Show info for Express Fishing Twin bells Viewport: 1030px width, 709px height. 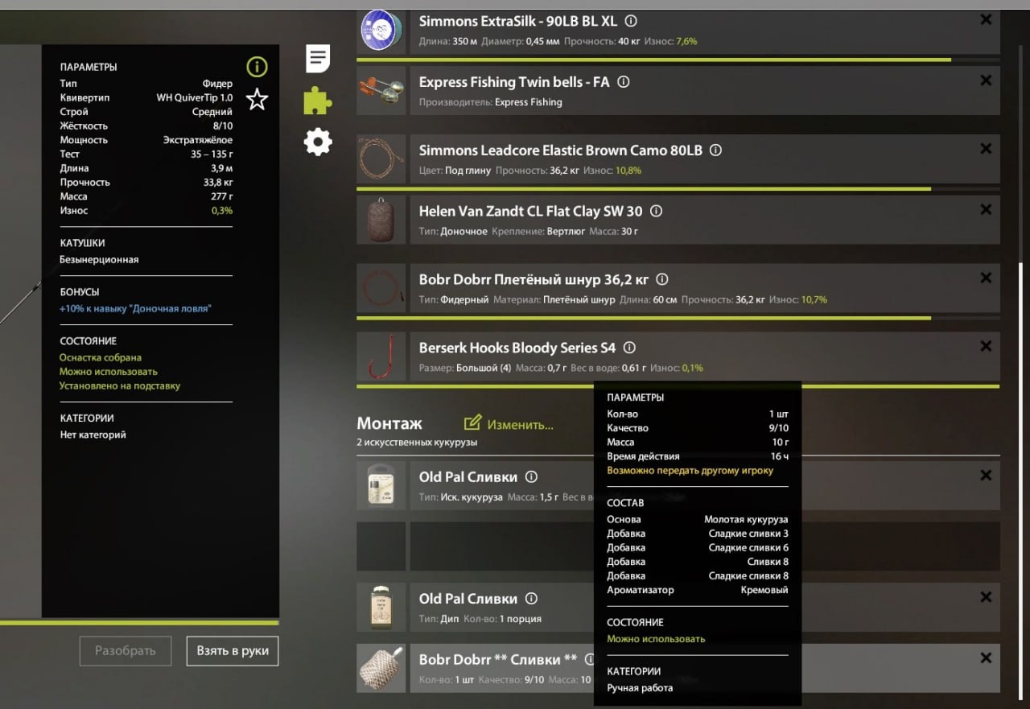623,82
